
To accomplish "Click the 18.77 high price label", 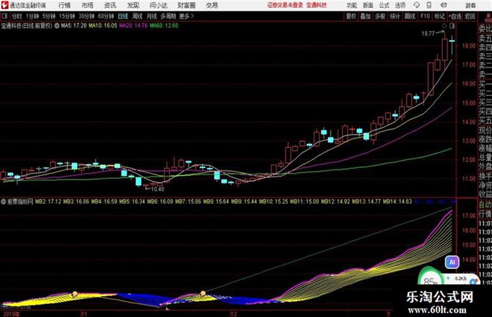I will tap(428, 34).
